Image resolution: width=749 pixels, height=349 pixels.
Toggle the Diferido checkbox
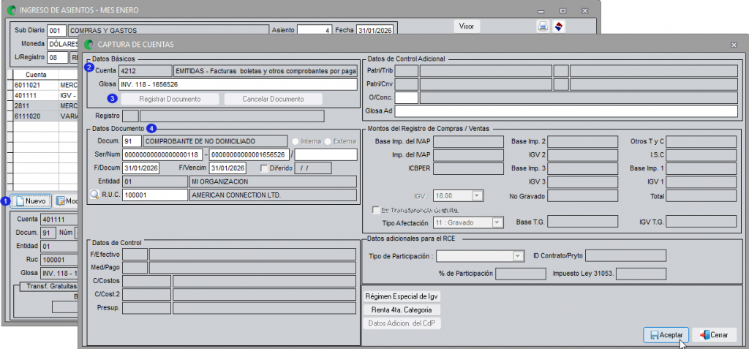tap(264, 168)
